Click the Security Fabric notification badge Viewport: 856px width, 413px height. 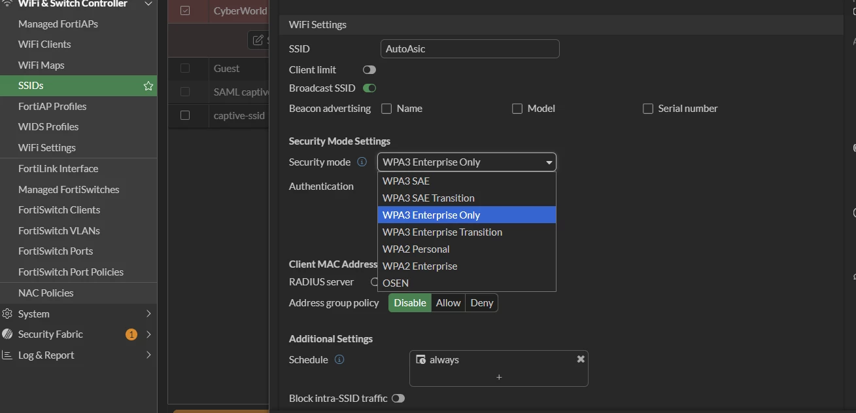coord(131,334)
